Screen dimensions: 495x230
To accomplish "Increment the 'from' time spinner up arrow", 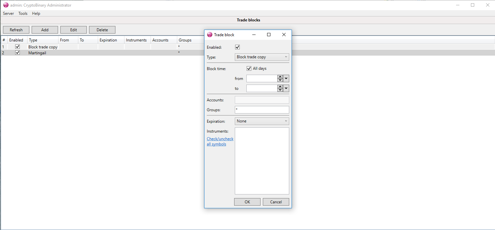I will pos(280,77).
